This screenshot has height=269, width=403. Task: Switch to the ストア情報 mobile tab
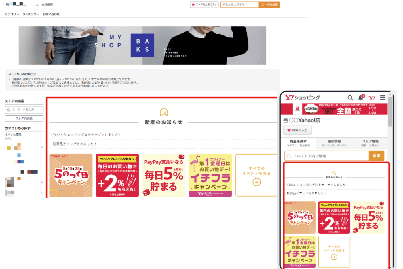pos(370,143)
